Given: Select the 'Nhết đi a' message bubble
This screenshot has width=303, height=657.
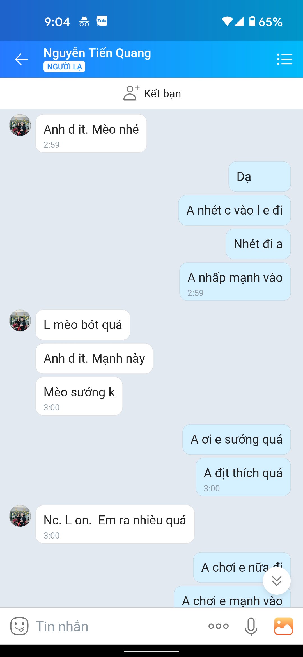Looking at the screenshot, I should [x=258, y=244].
